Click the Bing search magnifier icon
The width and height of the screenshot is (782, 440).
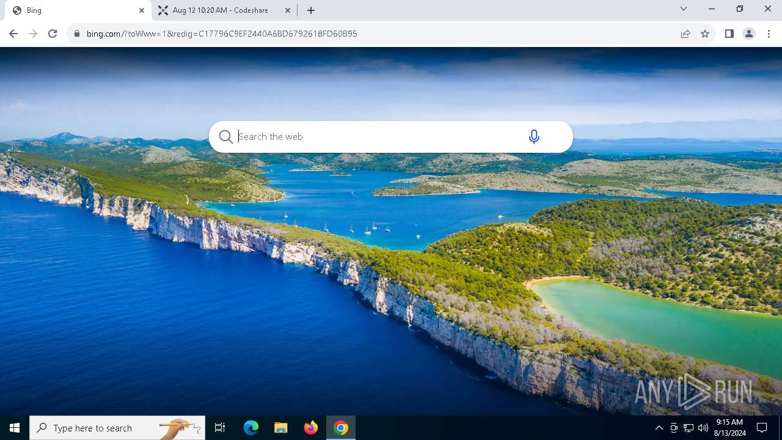(226, 137)
